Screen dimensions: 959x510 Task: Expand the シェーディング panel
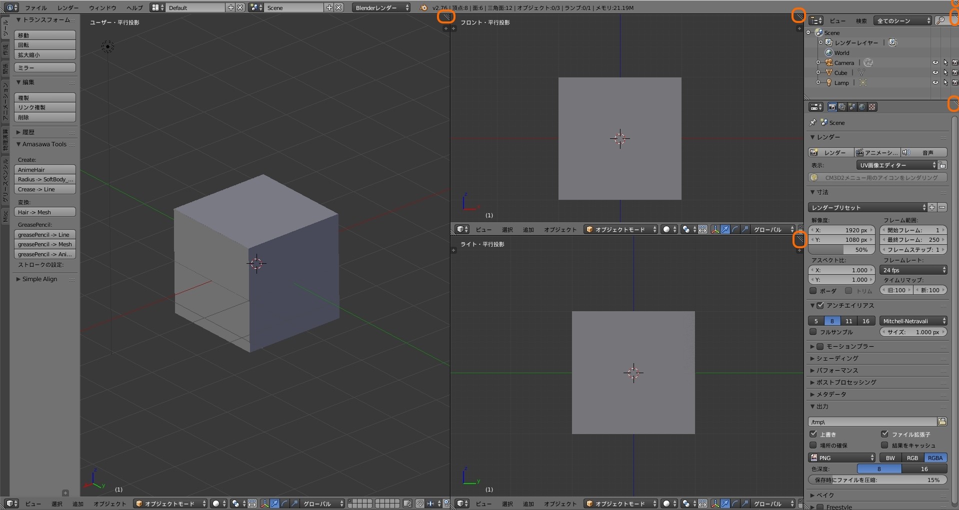click(837, 358)
